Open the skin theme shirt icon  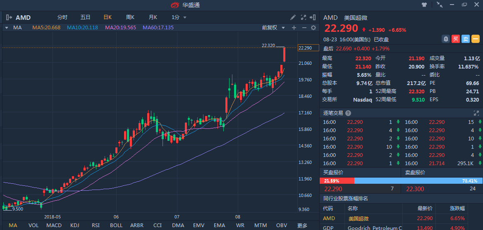pos(424,5)
